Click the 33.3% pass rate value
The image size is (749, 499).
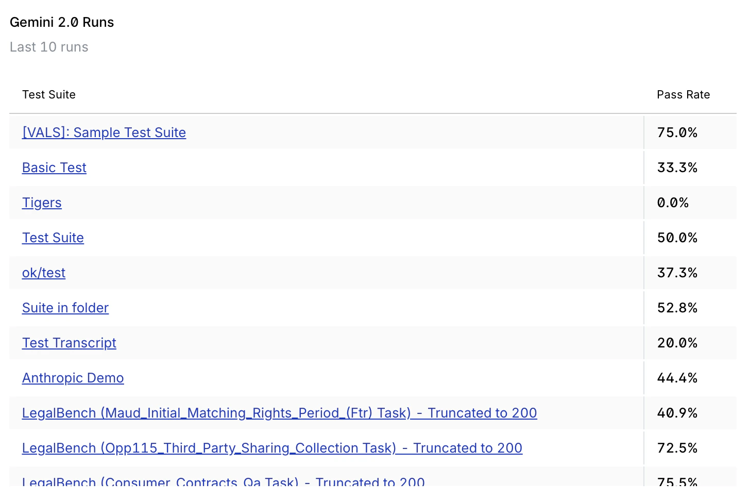(x=677, y=168)
